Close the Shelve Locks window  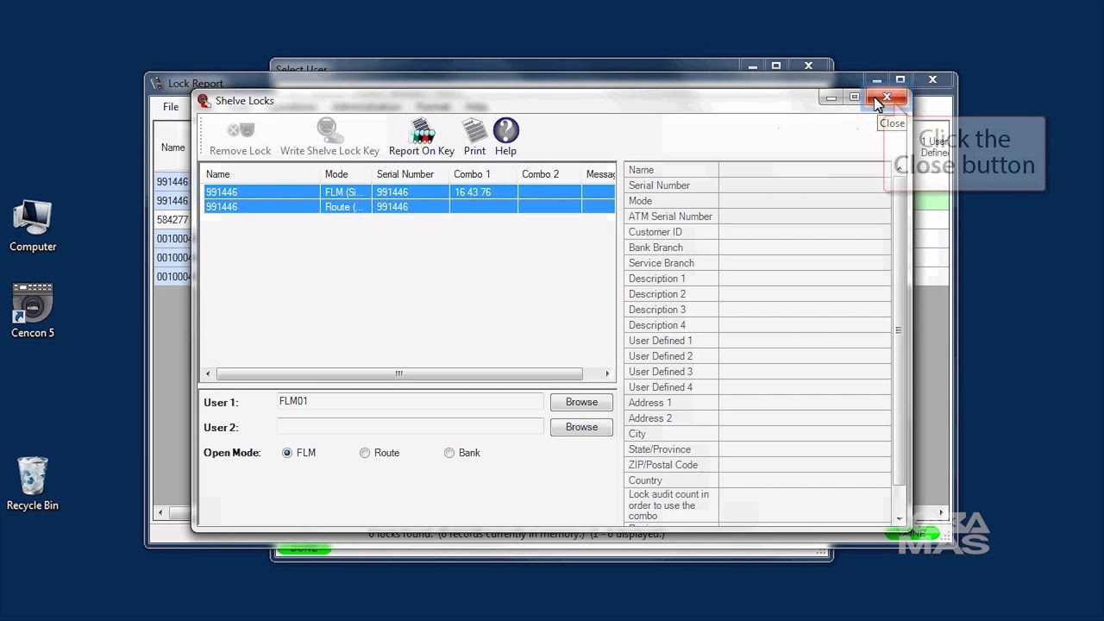click(x=887, y=97)
